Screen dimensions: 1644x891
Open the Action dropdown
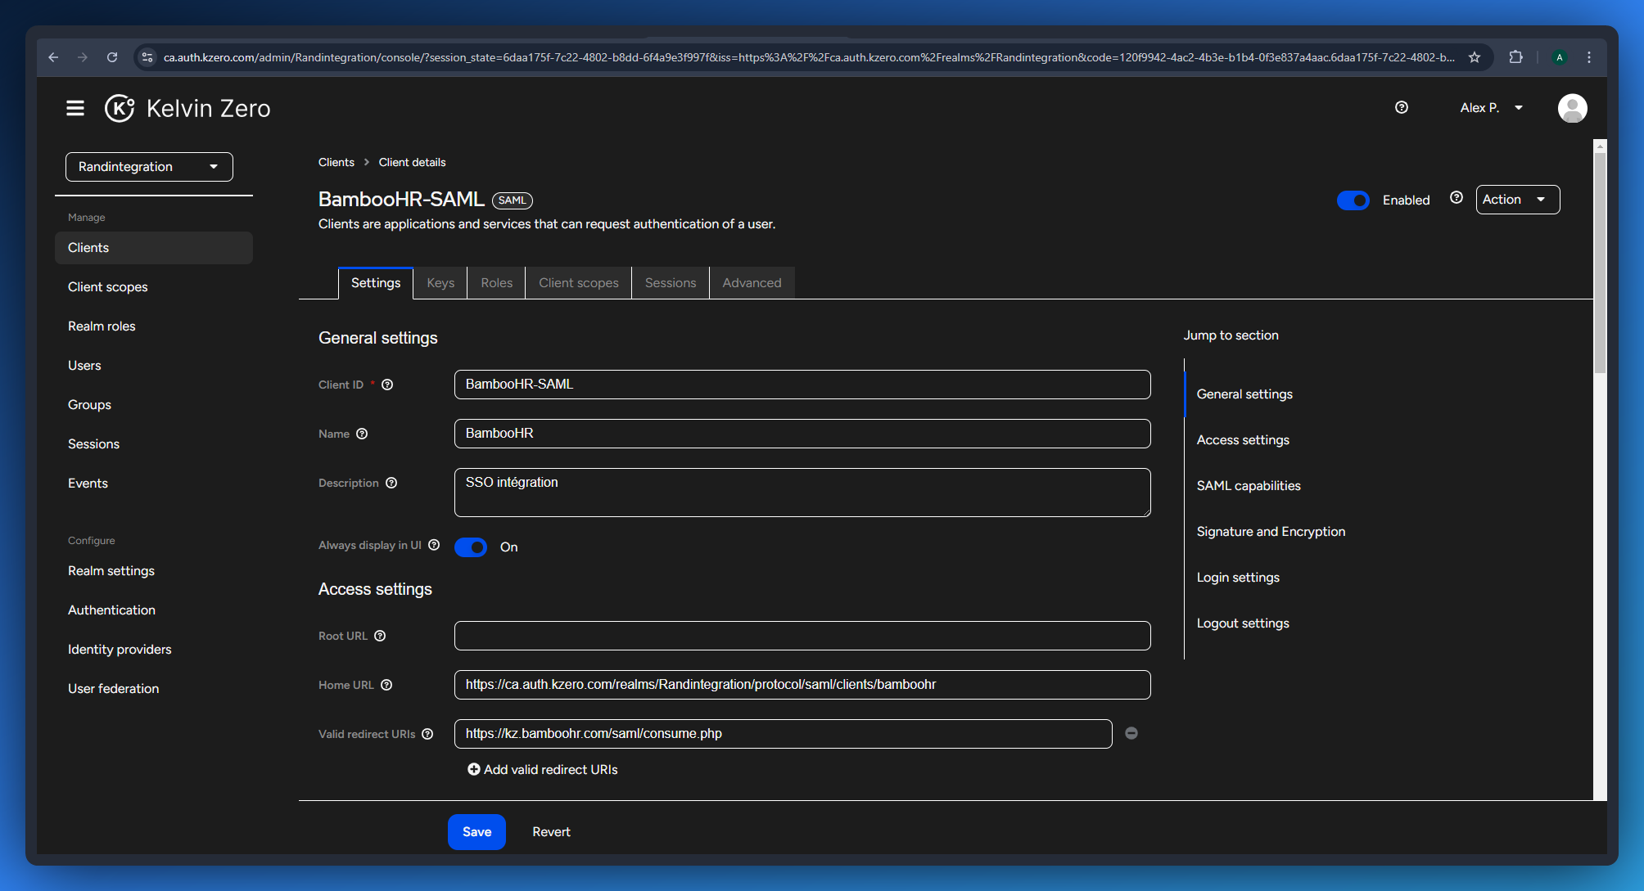tap(1518, 200)
